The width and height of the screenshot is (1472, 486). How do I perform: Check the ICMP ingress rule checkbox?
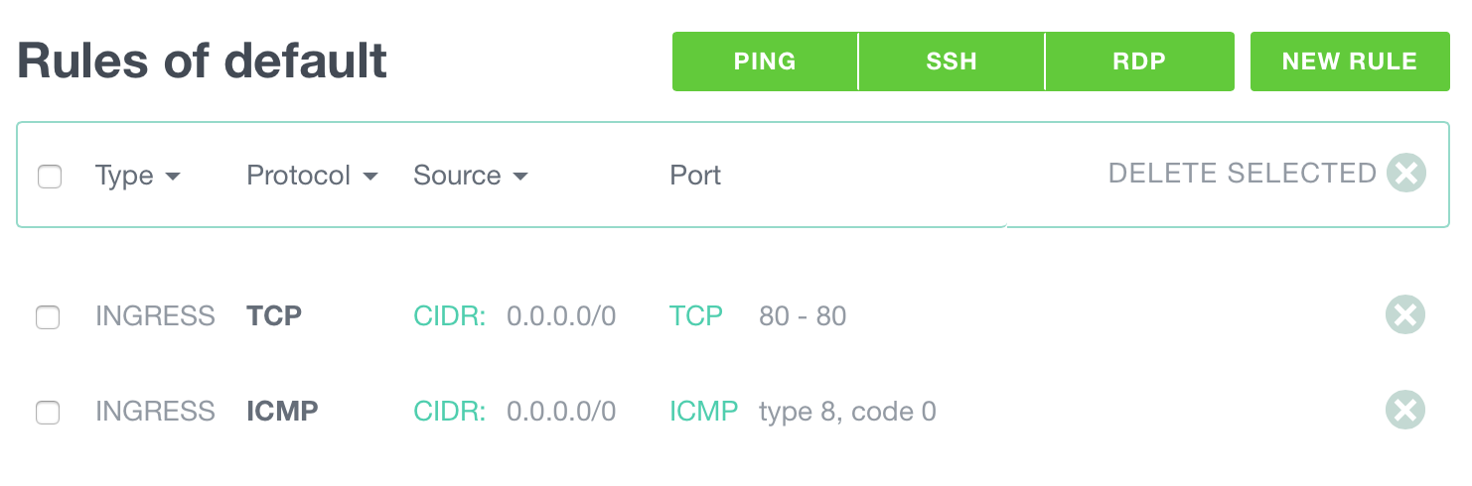pos(48,413)
